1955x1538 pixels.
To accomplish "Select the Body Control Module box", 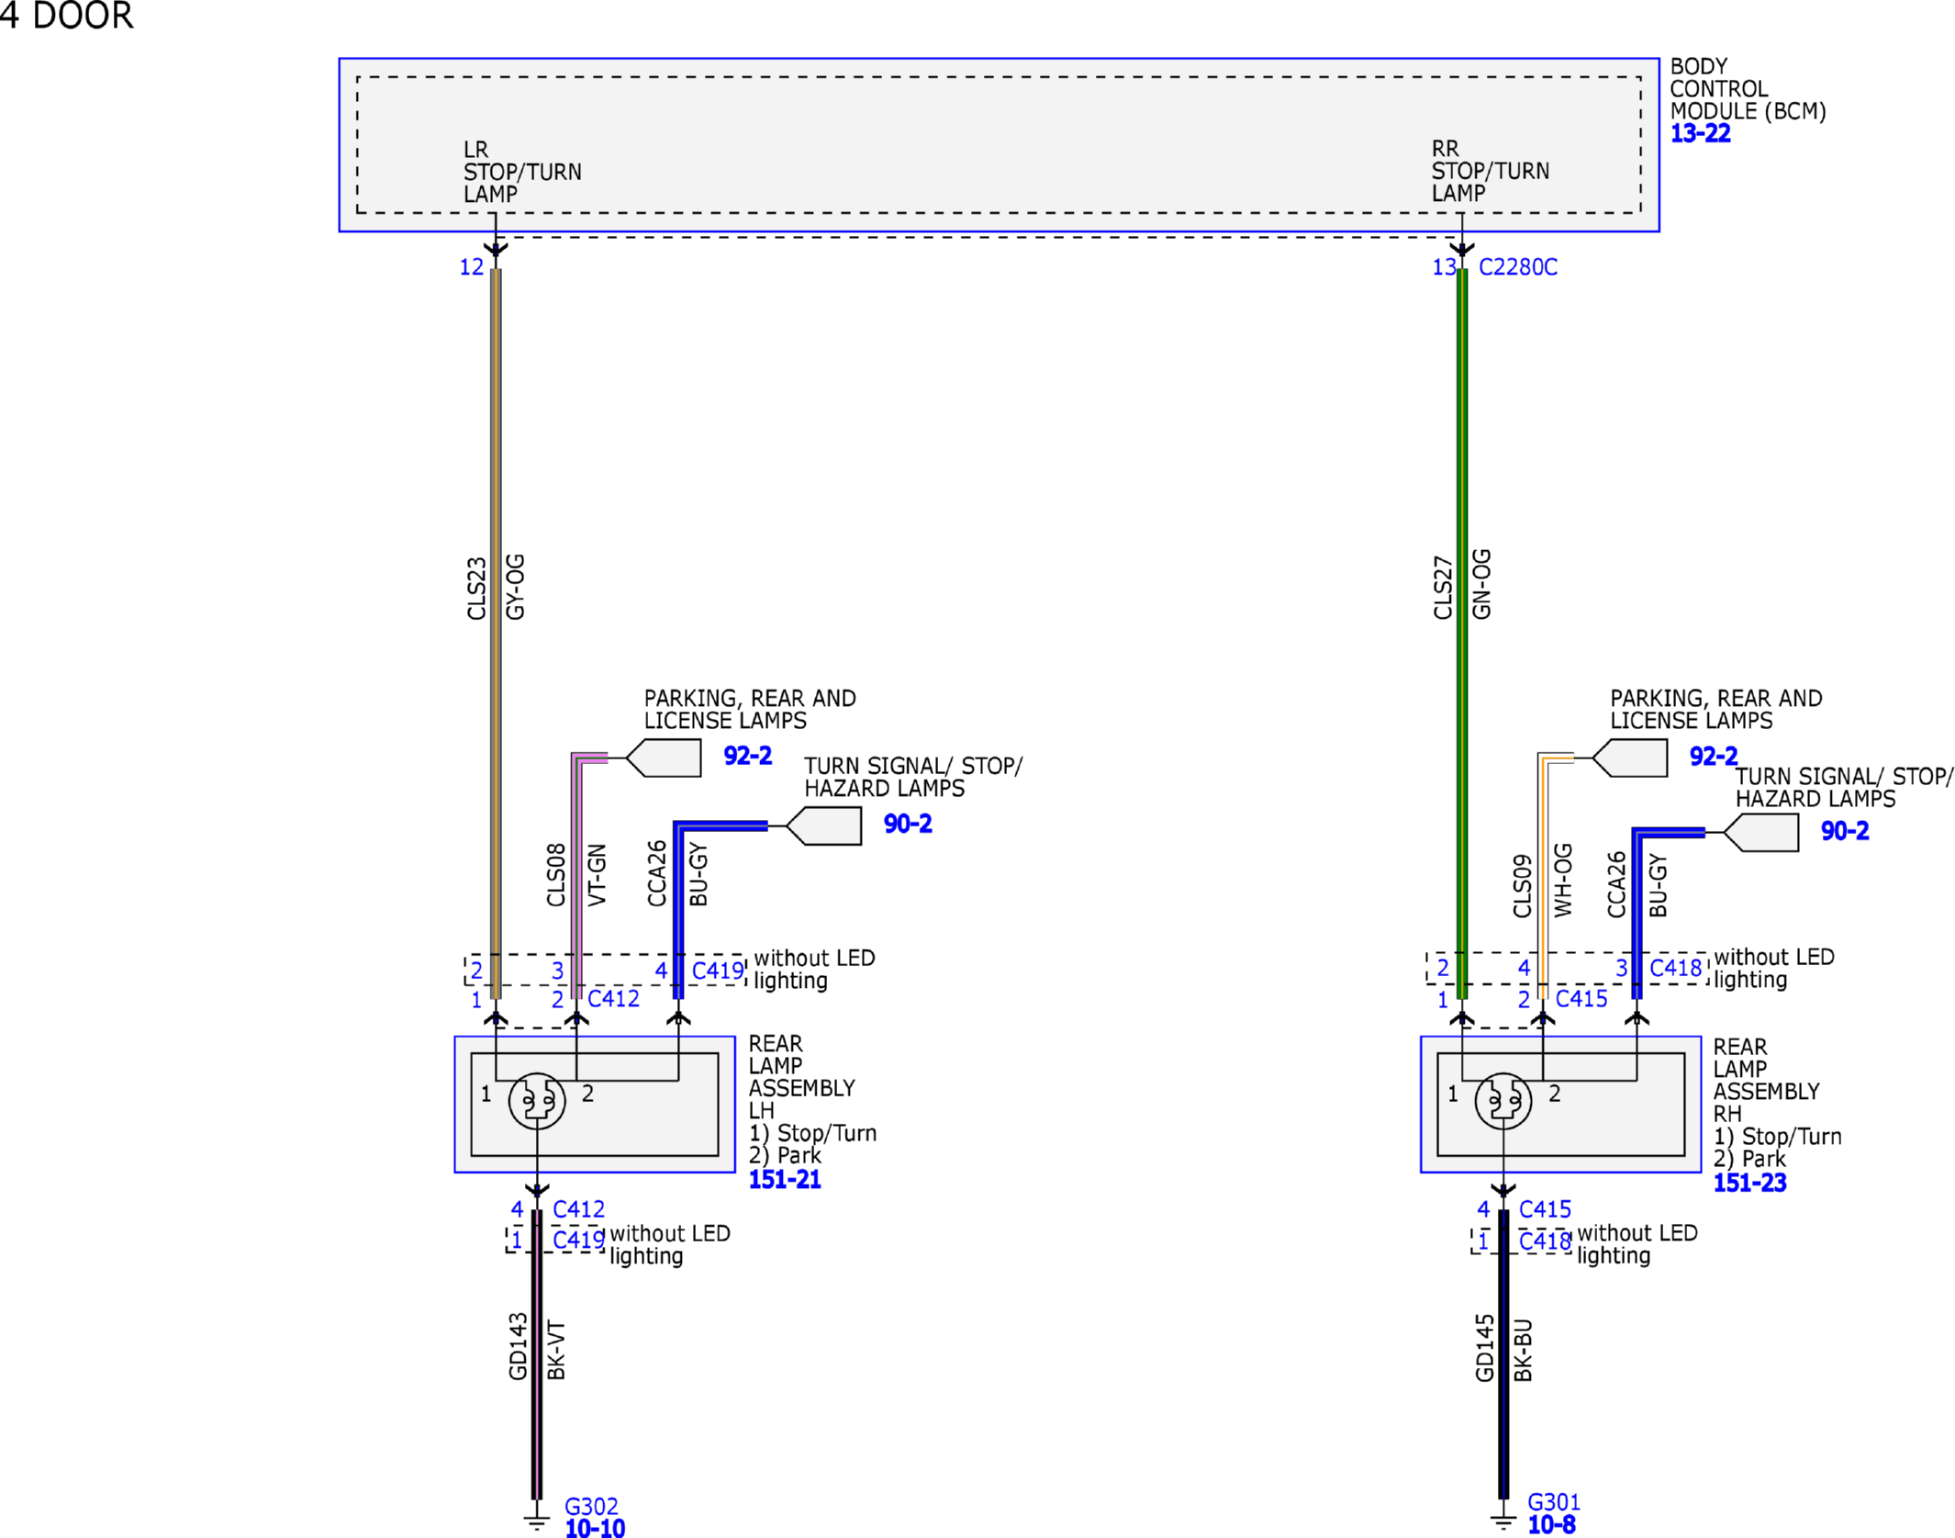I will click(x=999, y=145).
